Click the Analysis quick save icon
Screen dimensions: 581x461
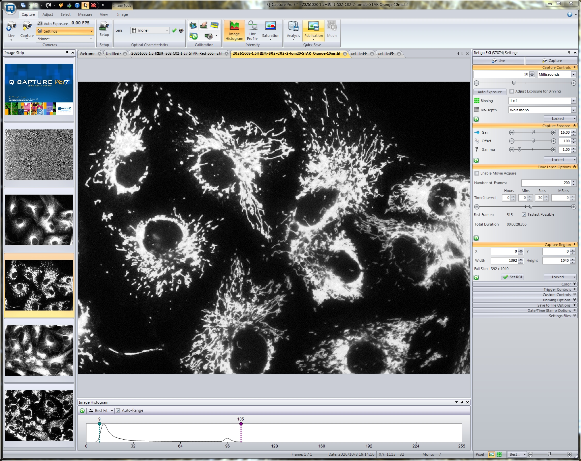pyautogui.click(x=293, y=30)
